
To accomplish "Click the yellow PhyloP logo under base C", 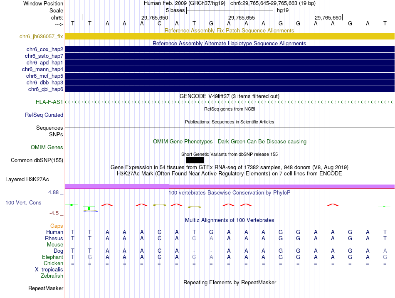I will point(160,205).
